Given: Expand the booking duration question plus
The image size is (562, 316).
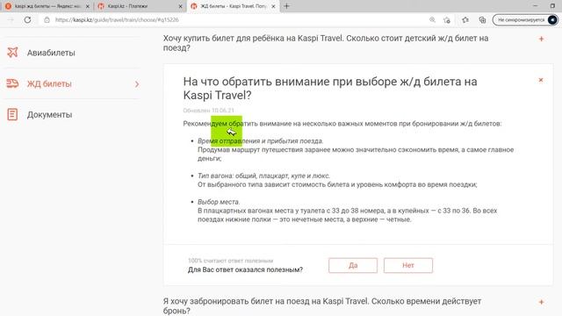Looking at the screenshot, I should (541, 302).
